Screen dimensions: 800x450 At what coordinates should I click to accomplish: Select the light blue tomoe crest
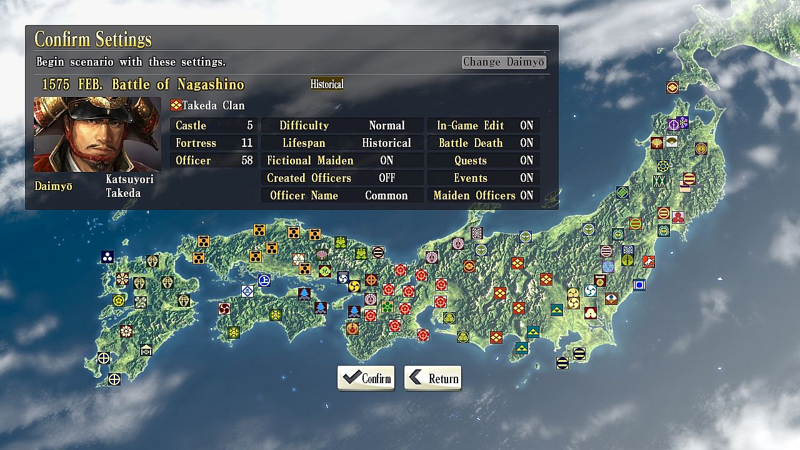pyautogui.click(x=590, y=291)
